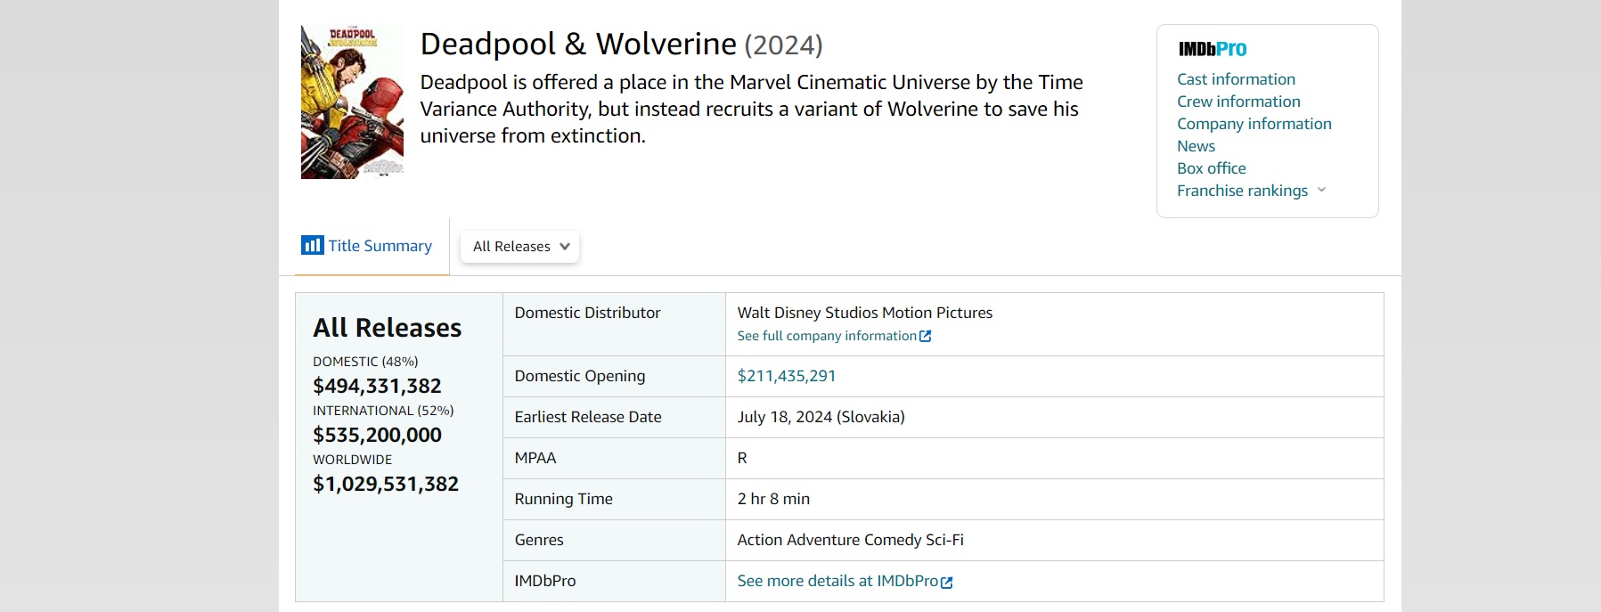Click external-link icon after 'See more details at IMDbPro'
This screenshot has width=1601, height=612.
pyautogui.click(x=947, y=582)
